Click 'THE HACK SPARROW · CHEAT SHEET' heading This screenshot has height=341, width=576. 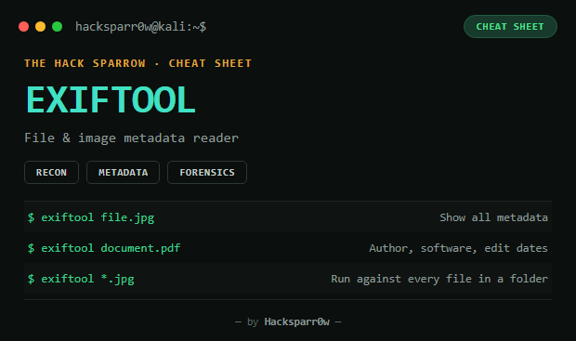coord(138,63)
